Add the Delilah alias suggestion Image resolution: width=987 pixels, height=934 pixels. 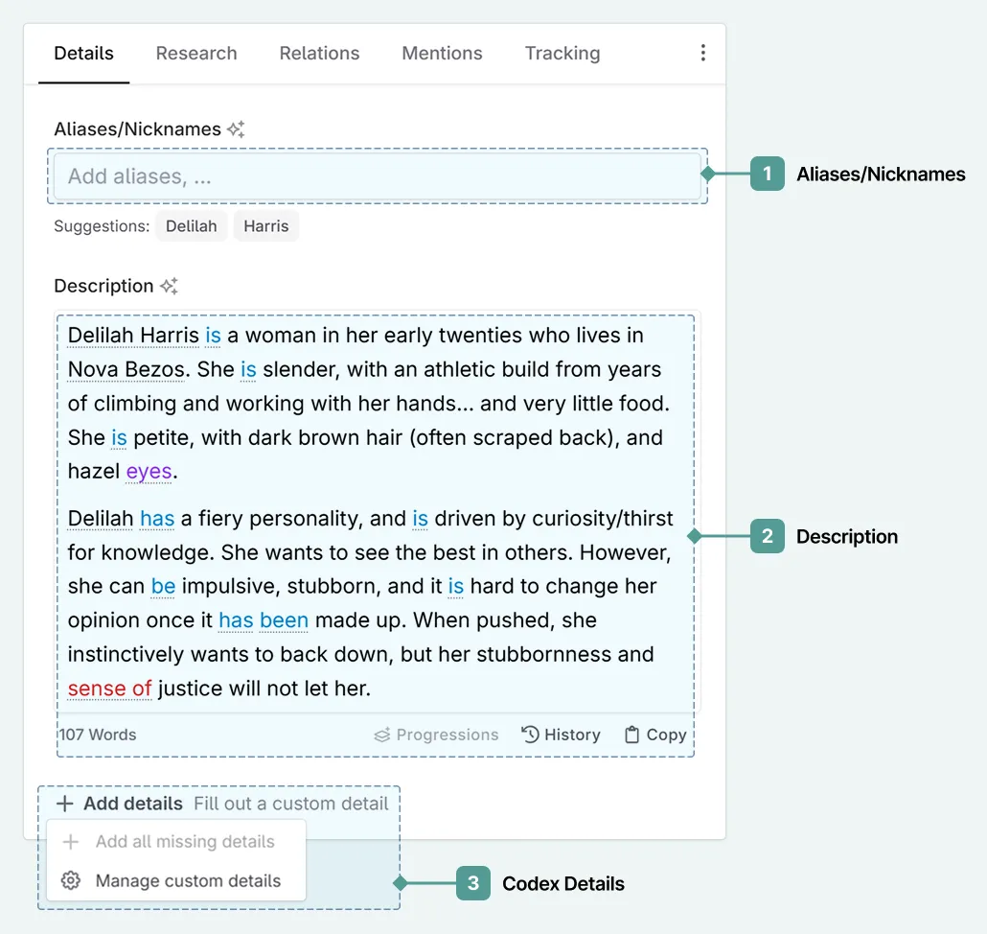pos(191,226)
